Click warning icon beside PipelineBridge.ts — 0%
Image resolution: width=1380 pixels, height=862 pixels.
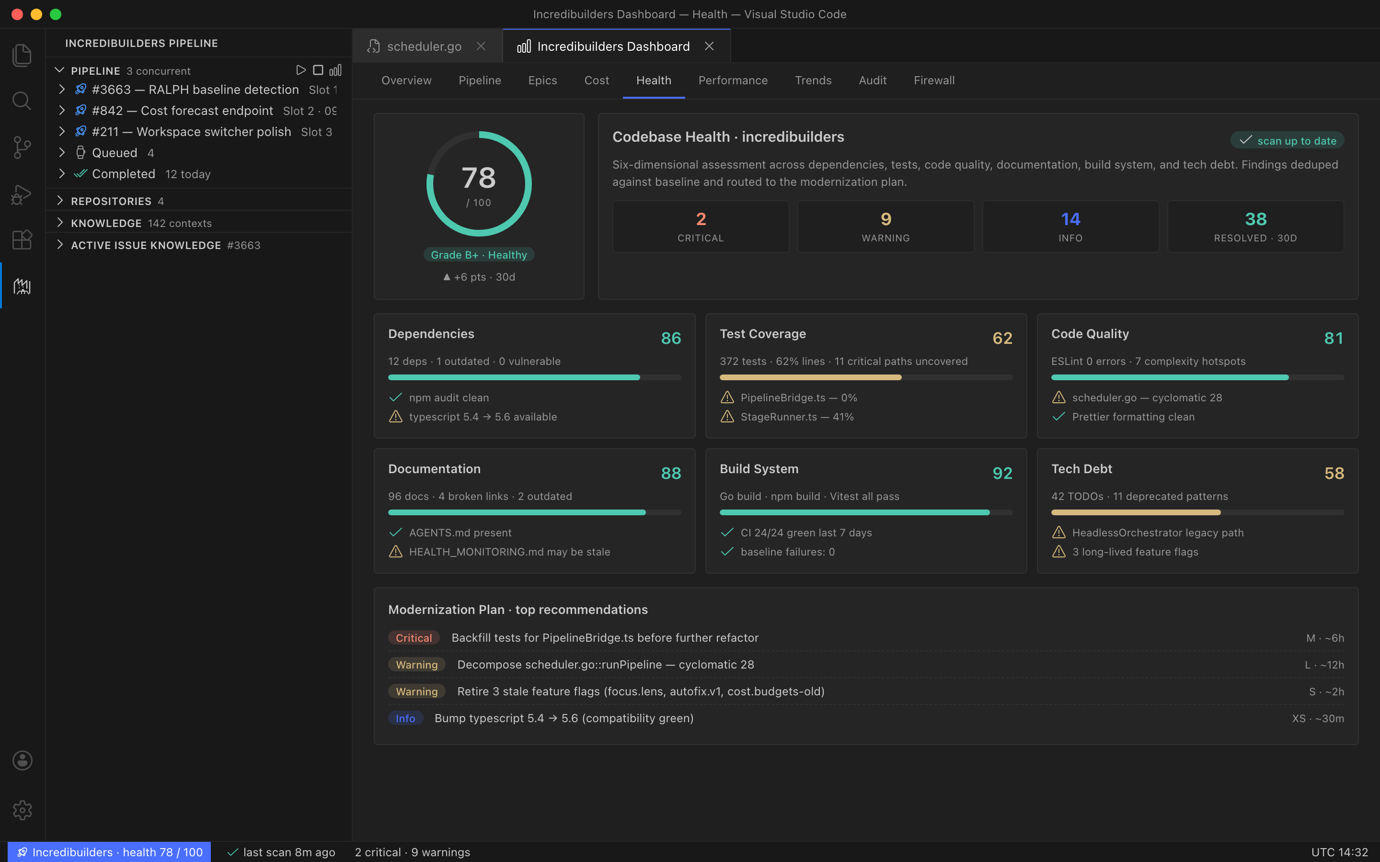coord(727,397)
